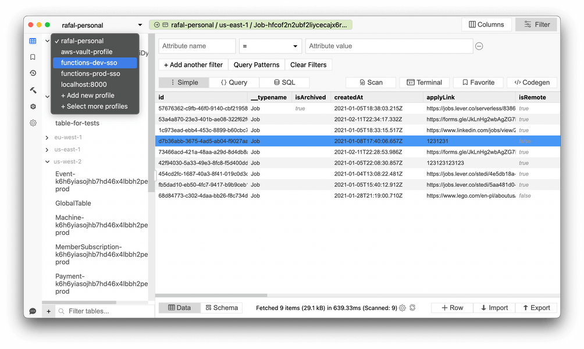Screen dimensions: 584x349
Task: Run a Scan on the table
Action: click(x=371, y=82)
